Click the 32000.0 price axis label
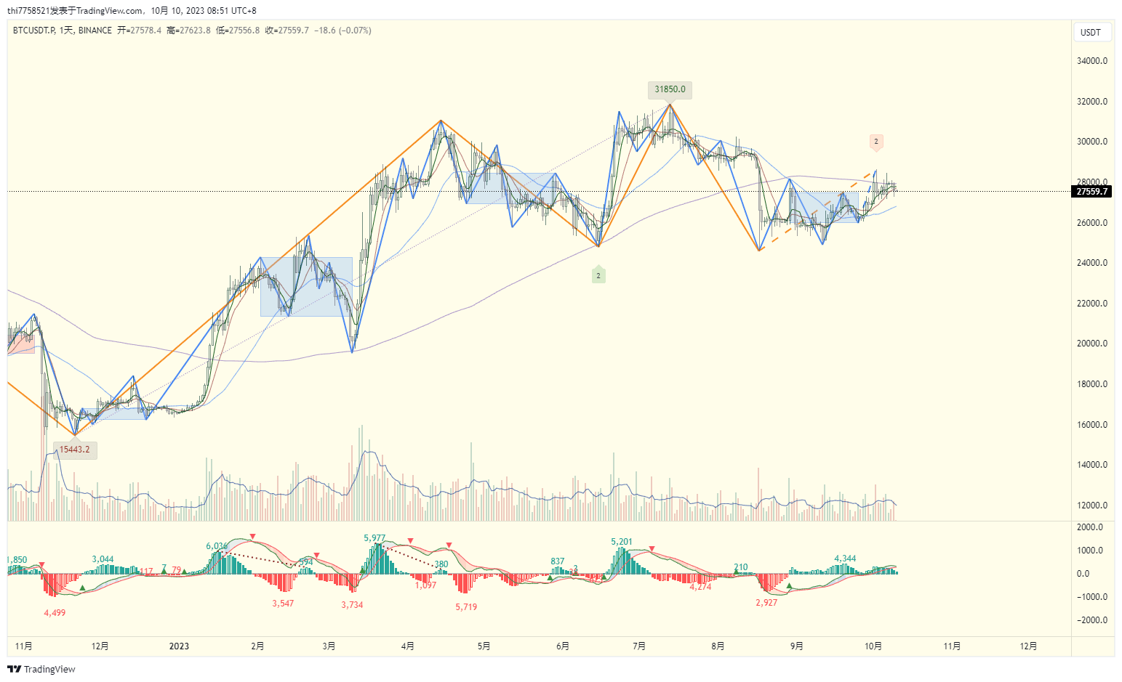 pos(1092,102)
